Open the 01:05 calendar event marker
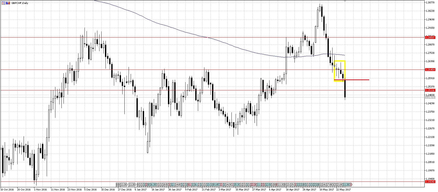Screen dimensions: 438x192 pos(216,184)
